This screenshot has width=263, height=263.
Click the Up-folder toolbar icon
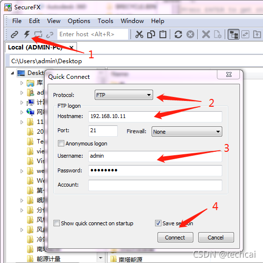coord(257,34)
